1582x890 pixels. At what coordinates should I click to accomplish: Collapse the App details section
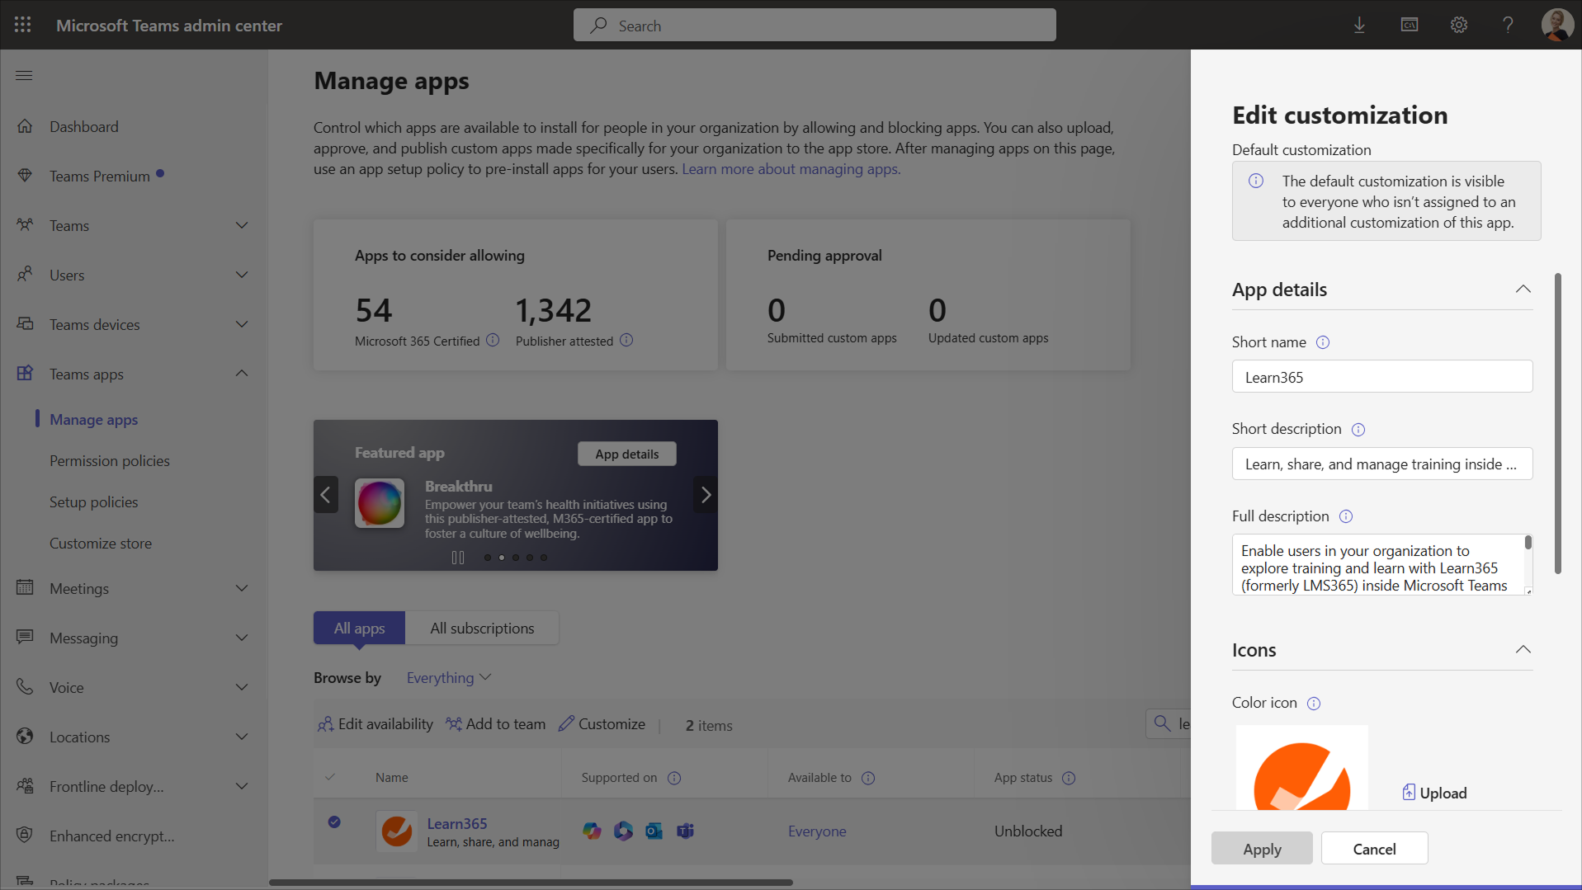(1523, 290)
